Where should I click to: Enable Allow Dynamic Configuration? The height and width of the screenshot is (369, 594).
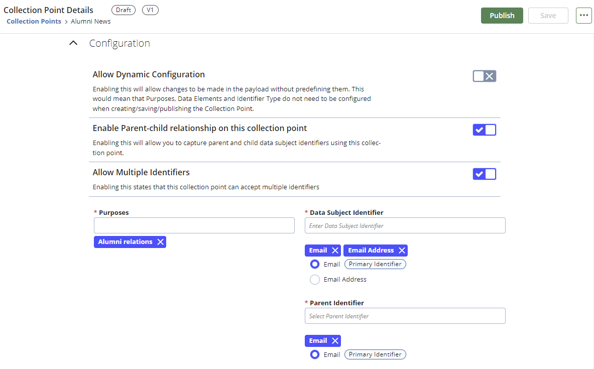(x=484, y=76)
